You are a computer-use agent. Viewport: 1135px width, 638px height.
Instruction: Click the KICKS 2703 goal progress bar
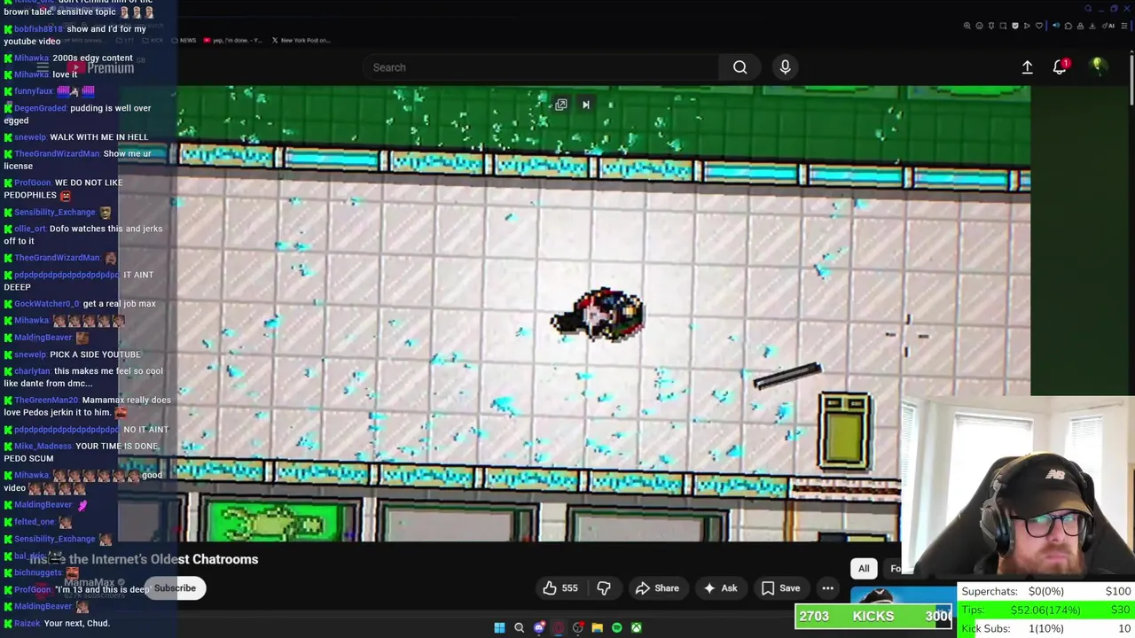click(873, 616)
